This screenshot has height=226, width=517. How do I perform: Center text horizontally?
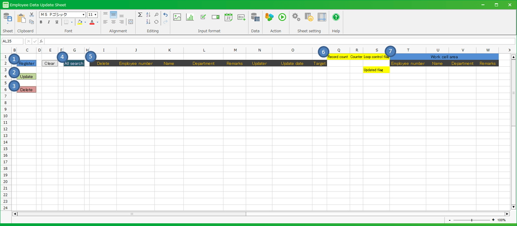113,22
